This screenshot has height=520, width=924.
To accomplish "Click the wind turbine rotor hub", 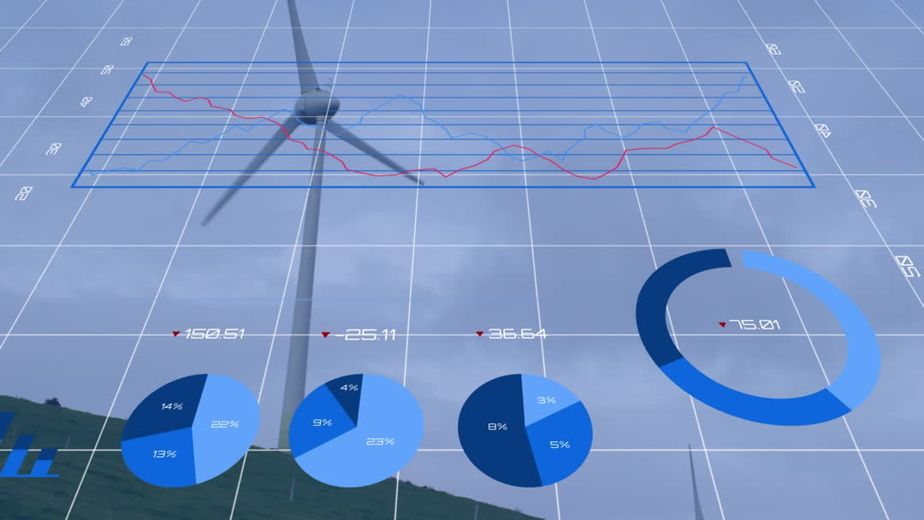I will coord(317,107).
